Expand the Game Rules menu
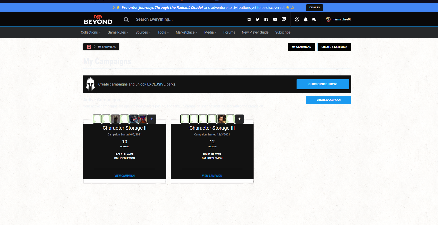 click(118, 32)
